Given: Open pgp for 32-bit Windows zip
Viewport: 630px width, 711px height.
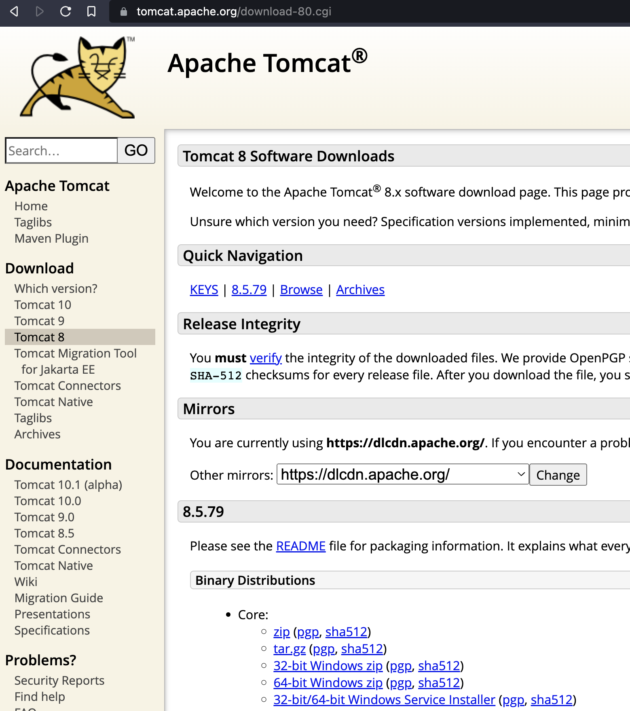Looking at the screenshot, I should 400,666.
